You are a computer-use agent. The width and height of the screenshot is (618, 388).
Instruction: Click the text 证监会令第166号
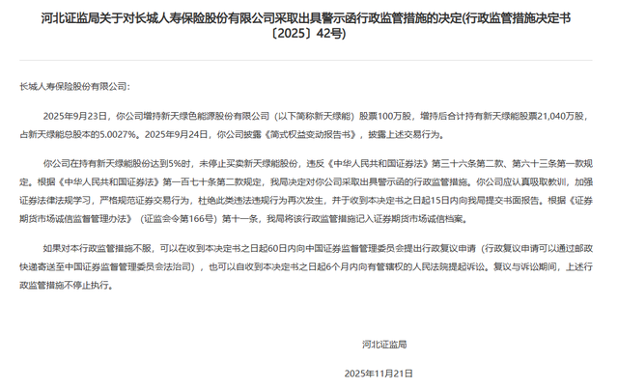pos(179,219)
